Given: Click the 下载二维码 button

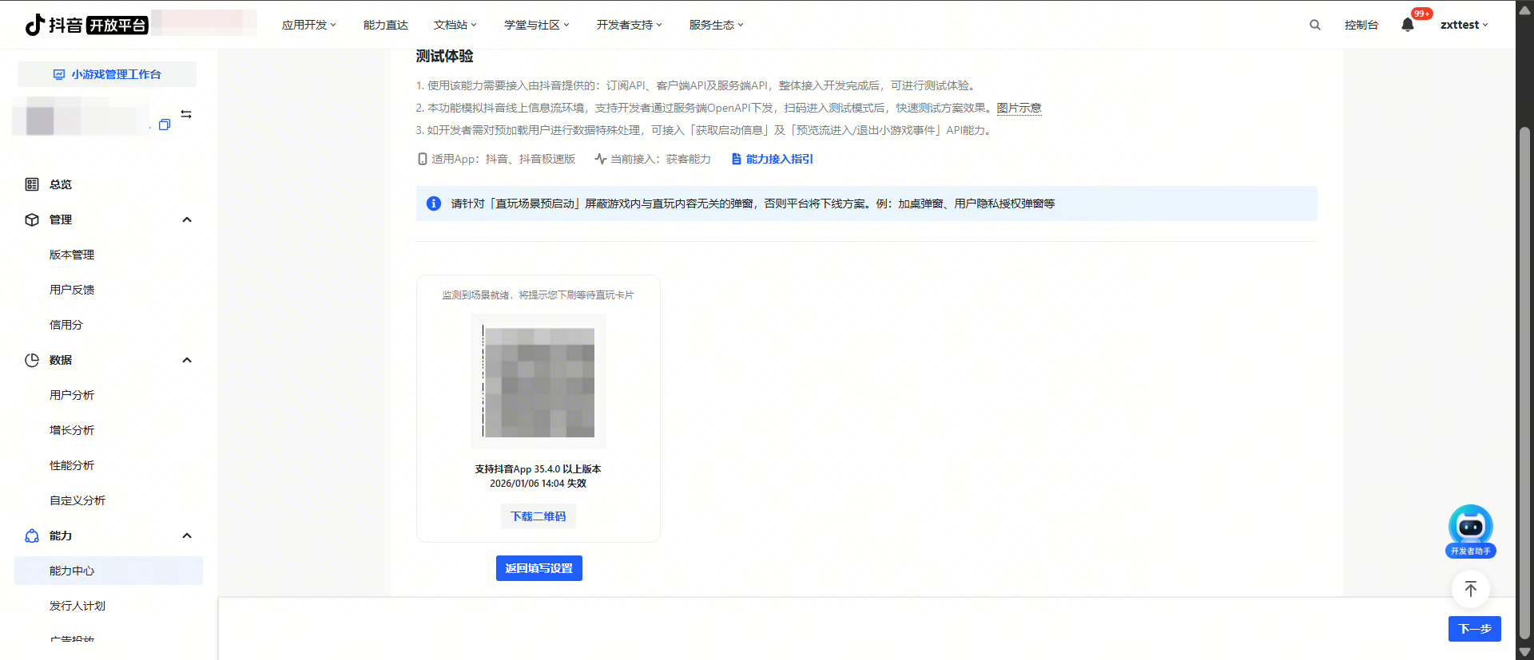Looking at the screenshot, I should click(x=538, y=516).
